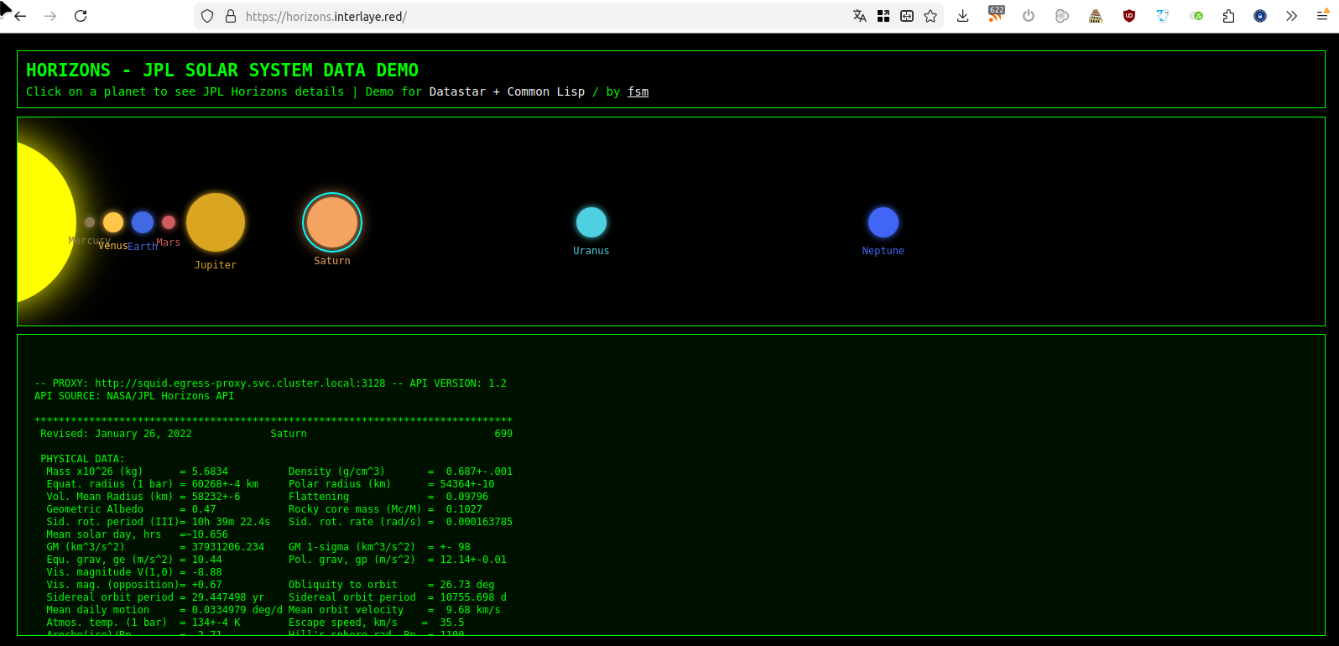The width and height of the screenshot is (1339, 646).
Task: Click the Saturn planet circle
Action: pyautogui.click(x=332, y=222)
